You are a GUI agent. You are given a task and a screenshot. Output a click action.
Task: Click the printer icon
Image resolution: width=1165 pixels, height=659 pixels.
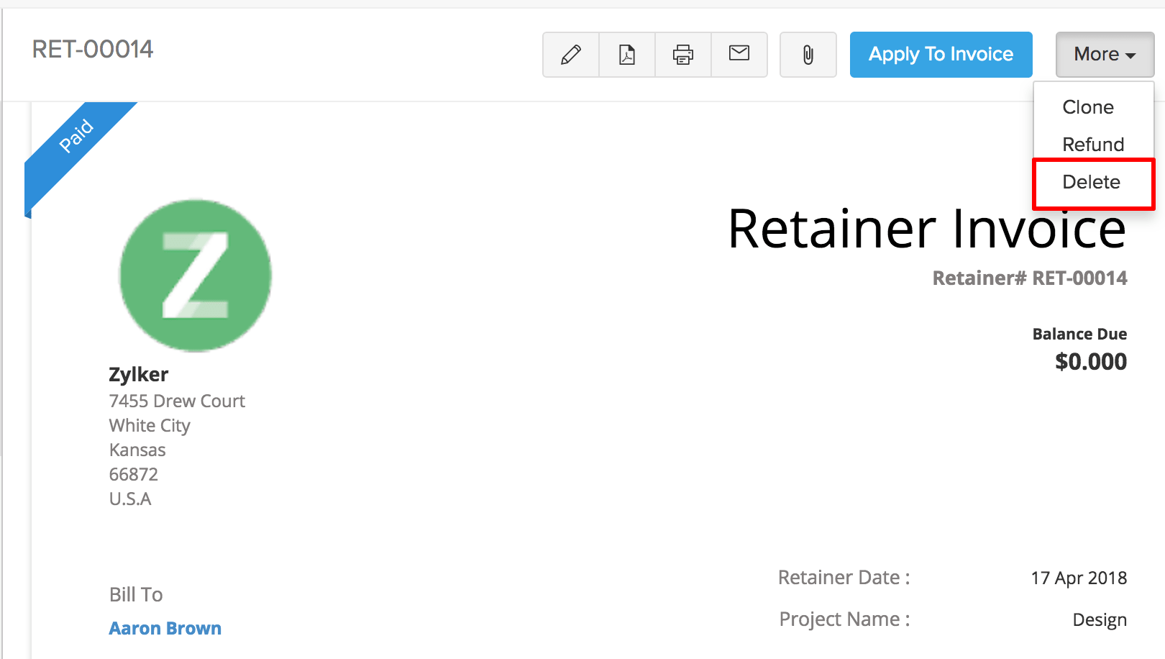pyautogui.click(x=683, y=55)
